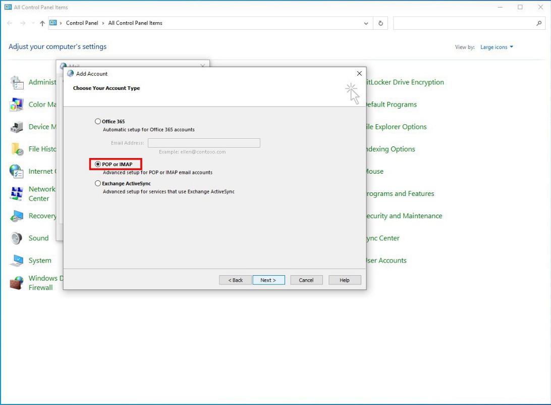
Task: Open the recent locations chevron
Action: (x=33, y=23)
